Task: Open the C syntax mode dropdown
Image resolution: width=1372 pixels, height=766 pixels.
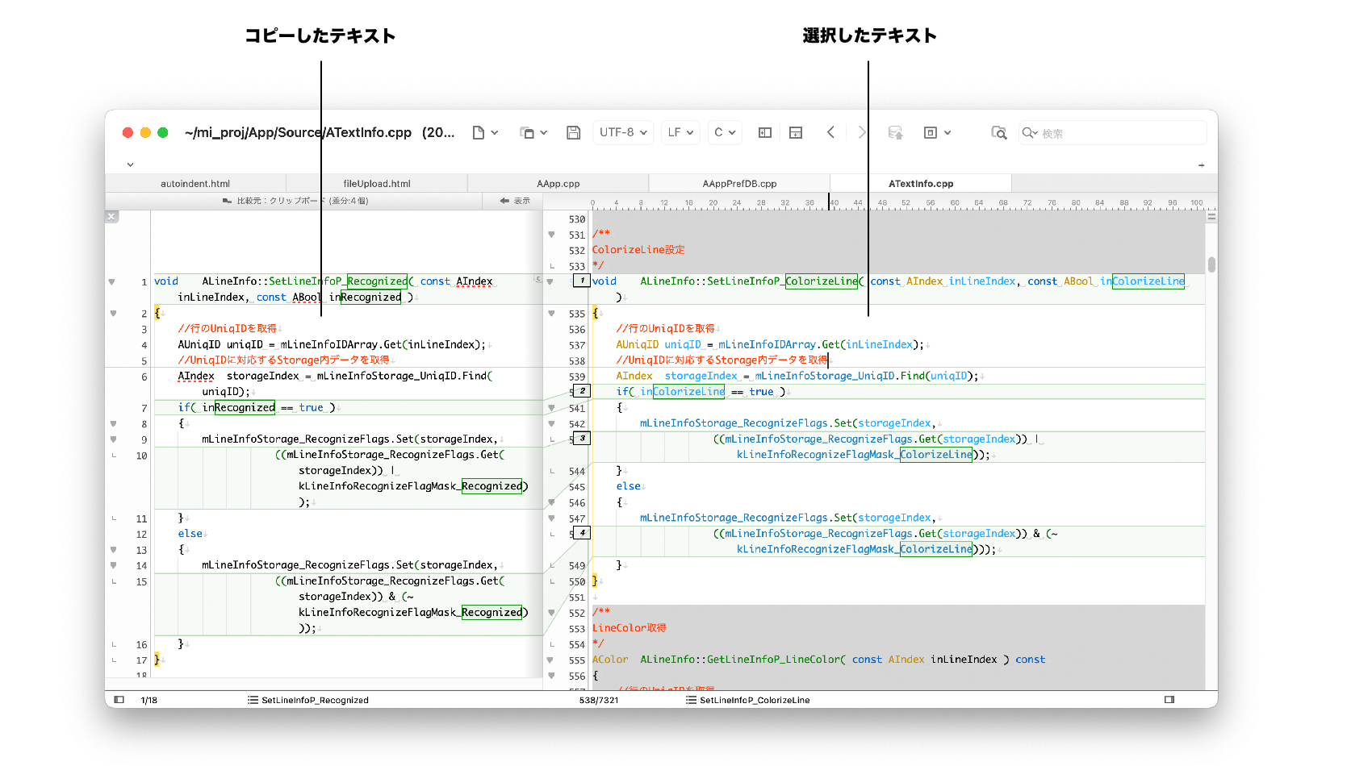Action: coord(725,133)
